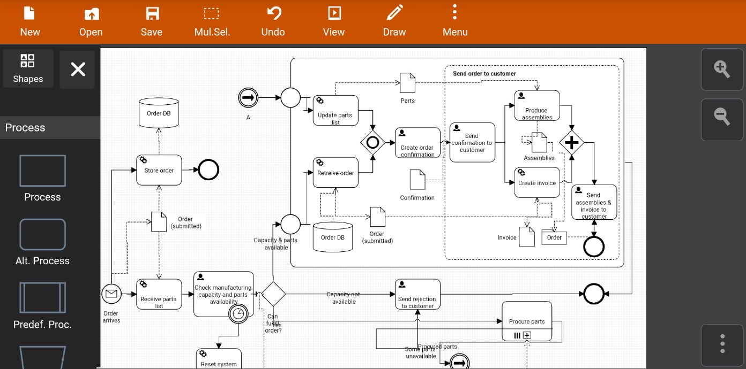Viewport: 746px width, 369px height.
Task: Zoom in with the plus magnifier icon
Action: 722,69
